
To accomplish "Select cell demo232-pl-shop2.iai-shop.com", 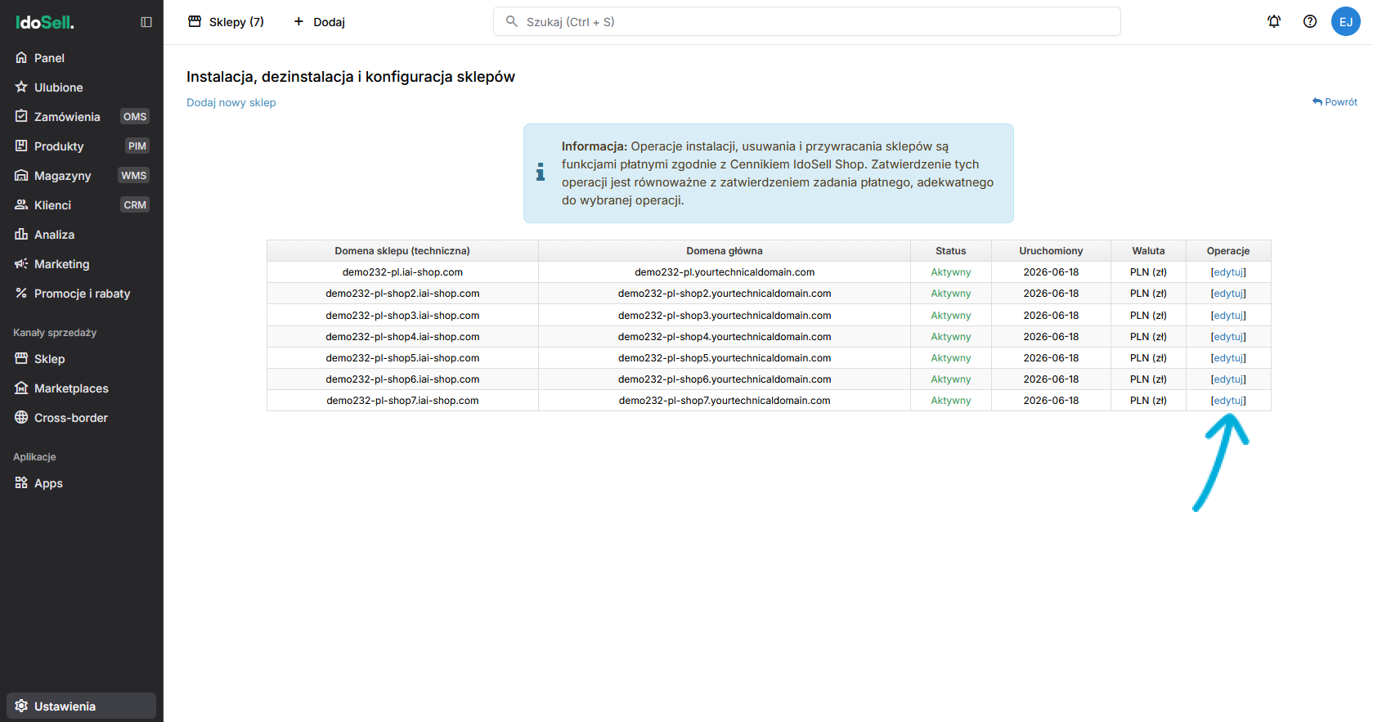I will (402, 294).
